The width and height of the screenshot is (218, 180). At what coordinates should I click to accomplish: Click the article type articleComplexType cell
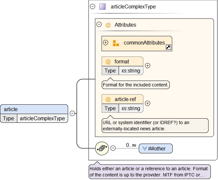click(x=42, y=118)
